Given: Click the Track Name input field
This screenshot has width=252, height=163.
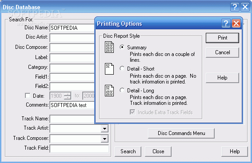Looking at the screenshot, I should coord(72,119).
